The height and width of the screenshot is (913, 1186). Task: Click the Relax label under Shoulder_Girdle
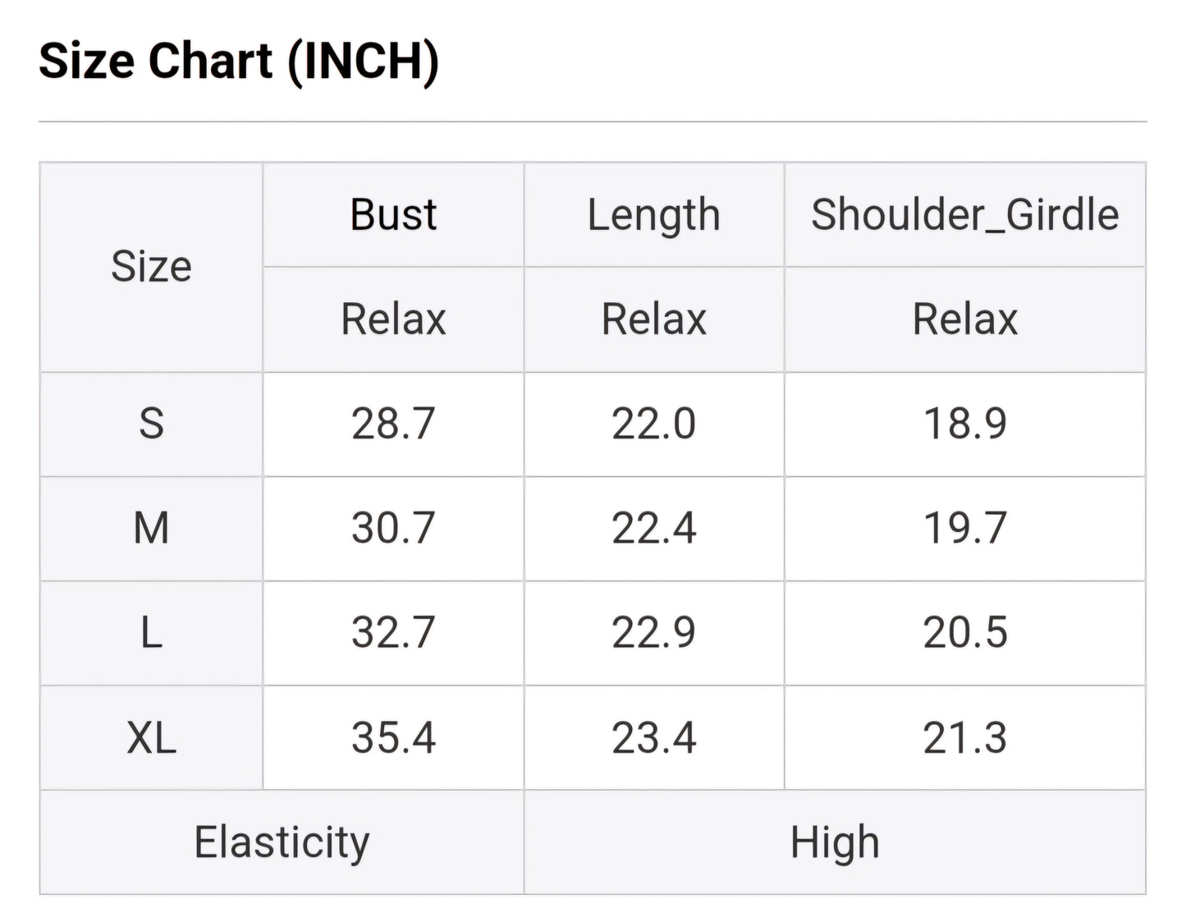[x=964, y=319]
